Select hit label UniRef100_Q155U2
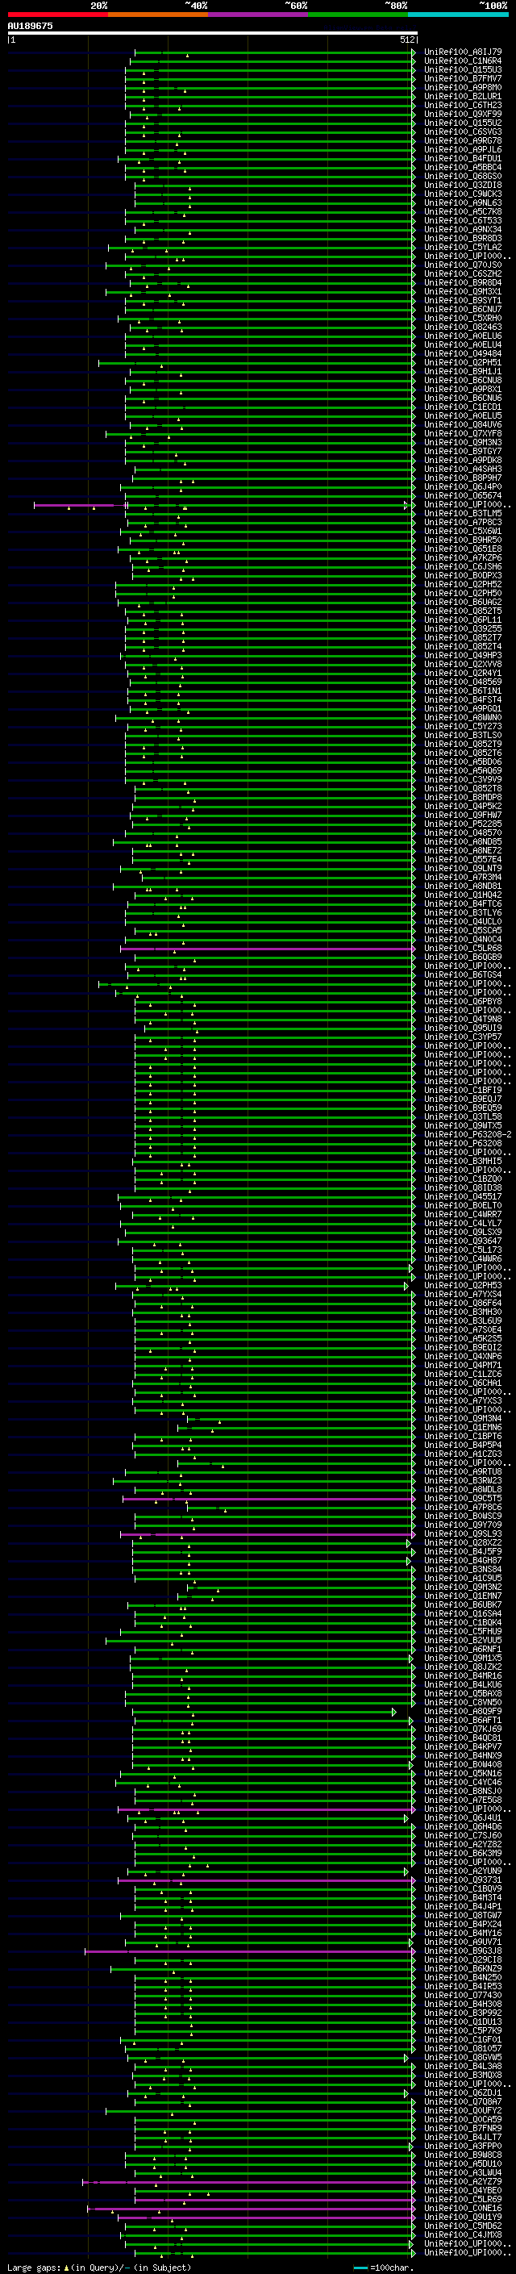The width and height of the screenshot is (516, 2274). 463,123
